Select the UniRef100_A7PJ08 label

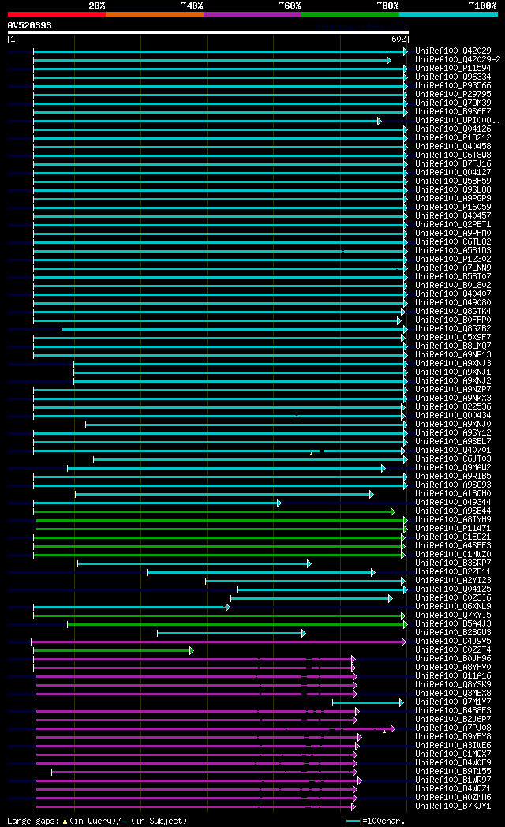[453, 728]
